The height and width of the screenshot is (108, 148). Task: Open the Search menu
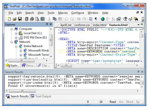click(x=30, y=13)
